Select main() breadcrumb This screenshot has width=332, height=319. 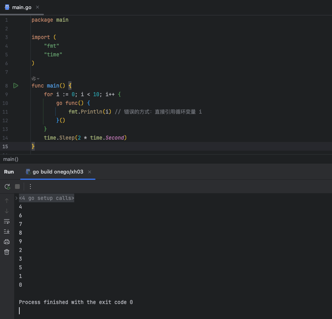pos(11,159)
